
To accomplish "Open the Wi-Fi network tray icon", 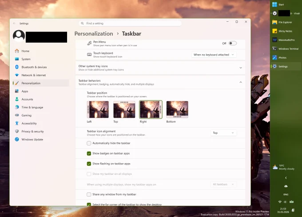I will 280,202.
